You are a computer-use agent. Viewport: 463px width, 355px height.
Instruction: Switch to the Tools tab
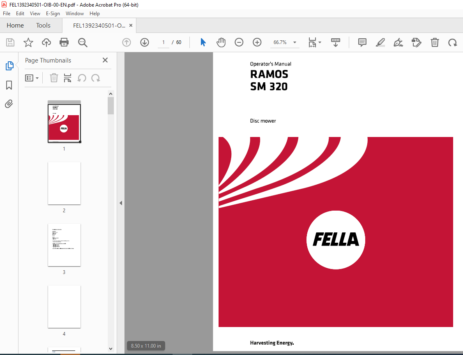(x=43, y=26)
